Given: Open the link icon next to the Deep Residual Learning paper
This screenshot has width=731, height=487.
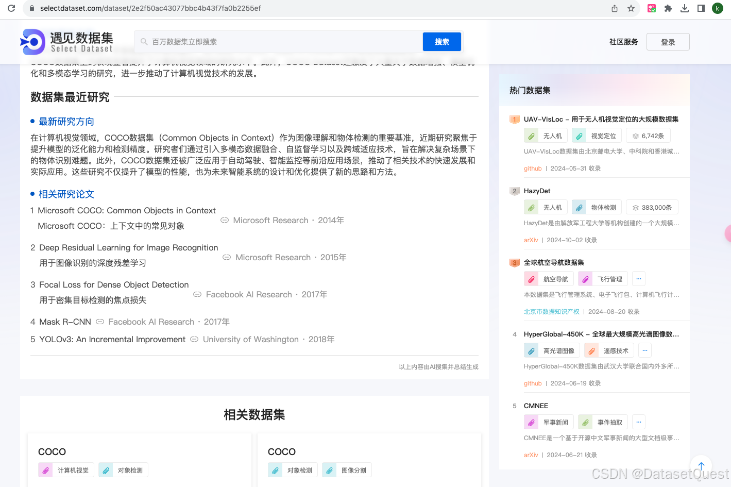Looking at the screenshot, I should [227, 257].
